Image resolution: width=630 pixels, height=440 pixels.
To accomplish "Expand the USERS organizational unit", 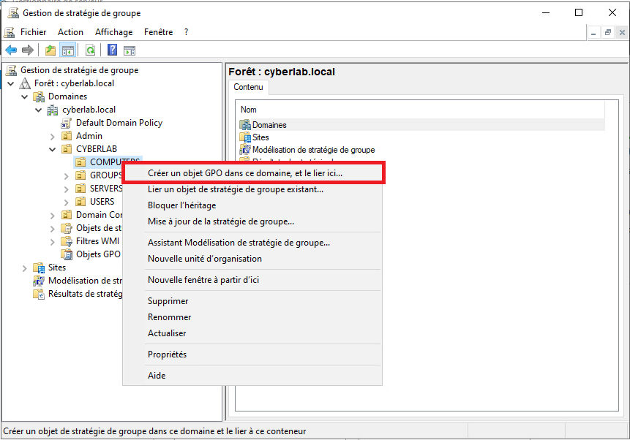I will (66, 202).
